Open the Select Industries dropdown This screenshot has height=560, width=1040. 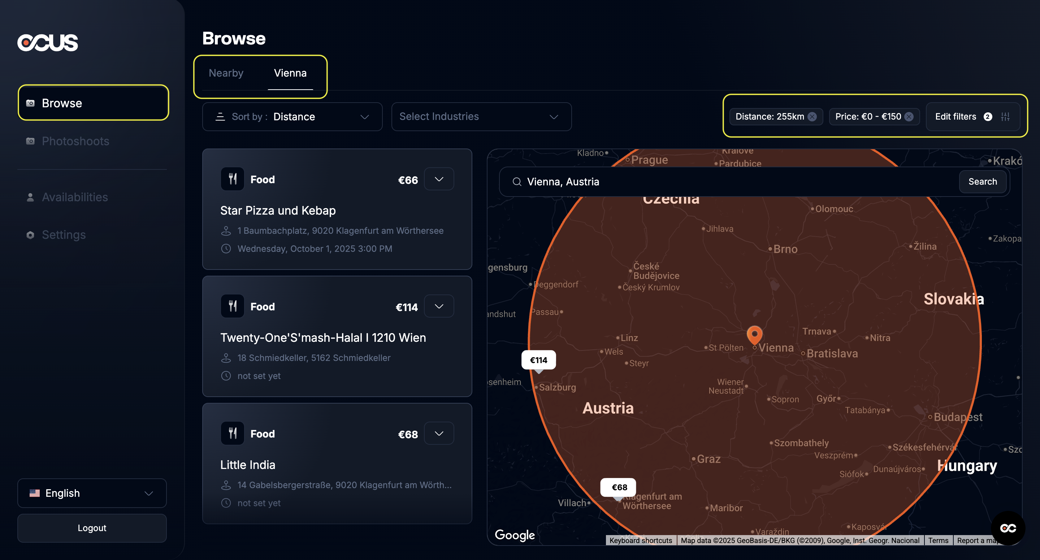tap(481, 117)
